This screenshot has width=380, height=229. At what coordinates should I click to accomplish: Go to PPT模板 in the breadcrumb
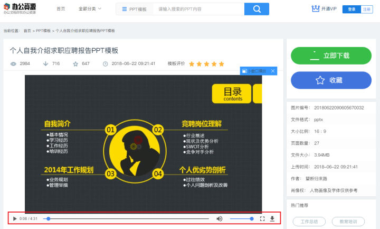(43, 31)
